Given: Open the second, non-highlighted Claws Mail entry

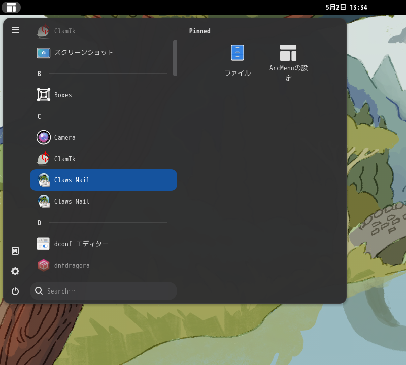Looking at the screenshot, I should [104, 201].
